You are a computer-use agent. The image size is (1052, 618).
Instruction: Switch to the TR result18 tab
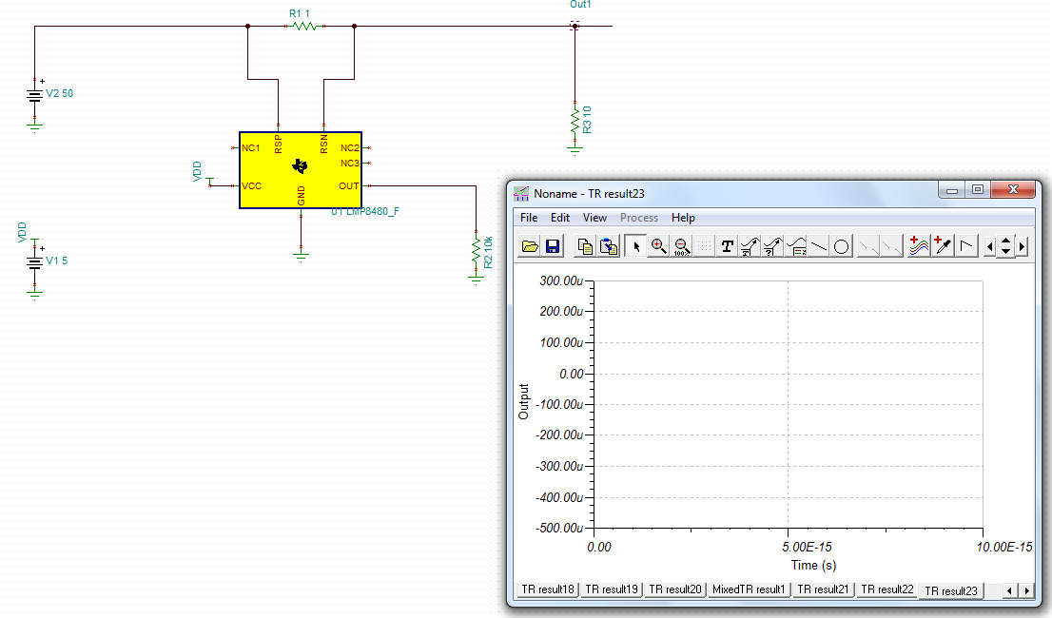[548, 589]
